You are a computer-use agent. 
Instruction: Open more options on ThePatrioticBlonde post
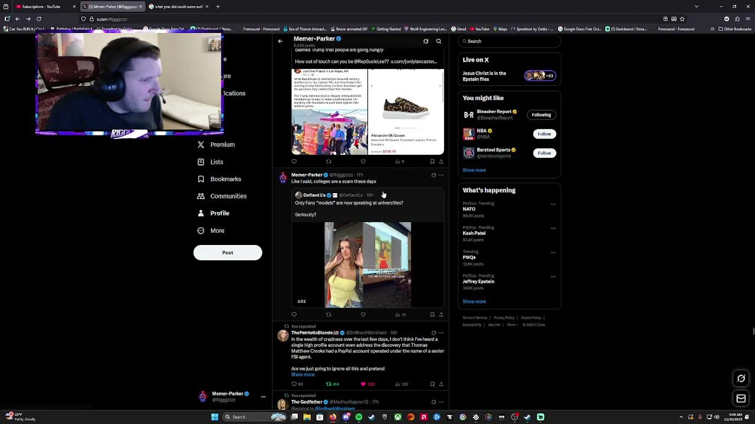coord(441,333)
